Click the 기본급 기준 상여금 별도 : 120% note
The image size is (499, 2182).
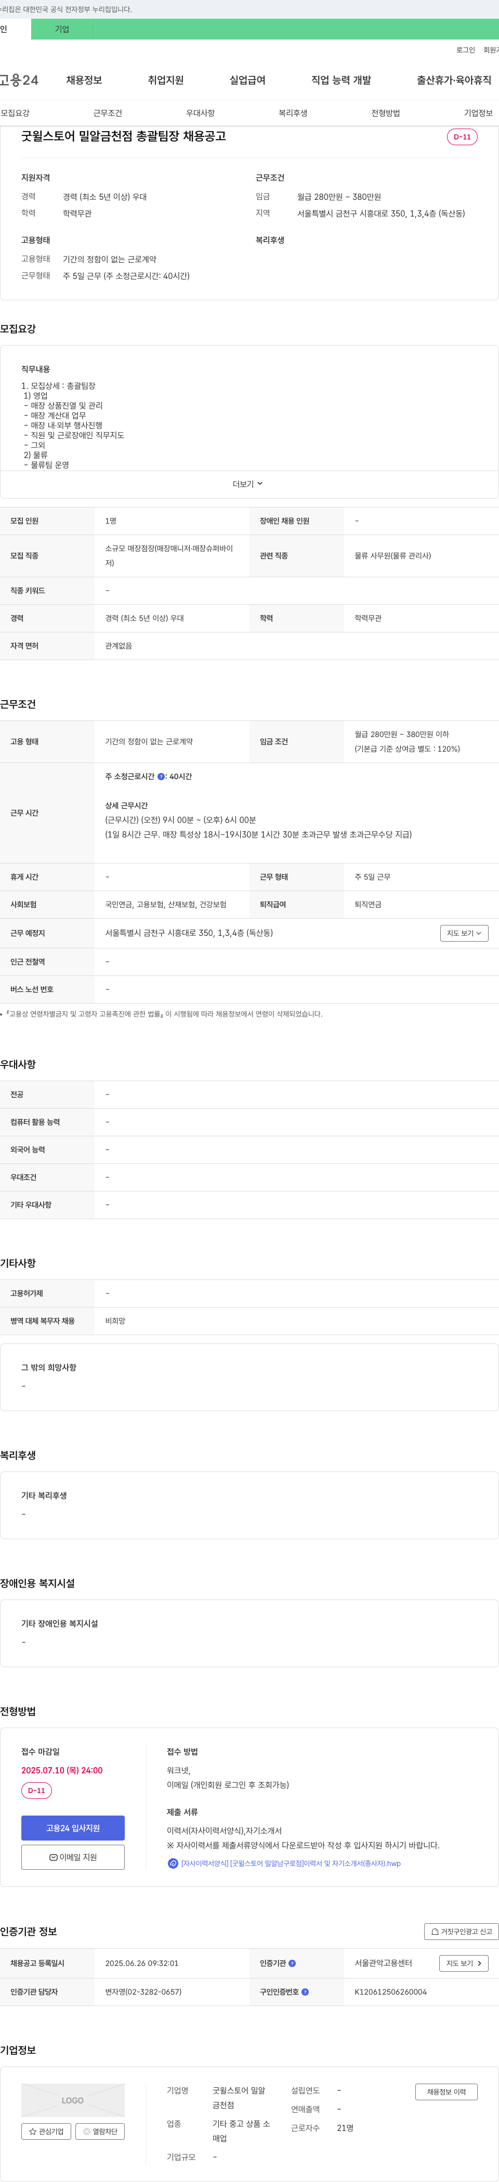coord(408,749)
